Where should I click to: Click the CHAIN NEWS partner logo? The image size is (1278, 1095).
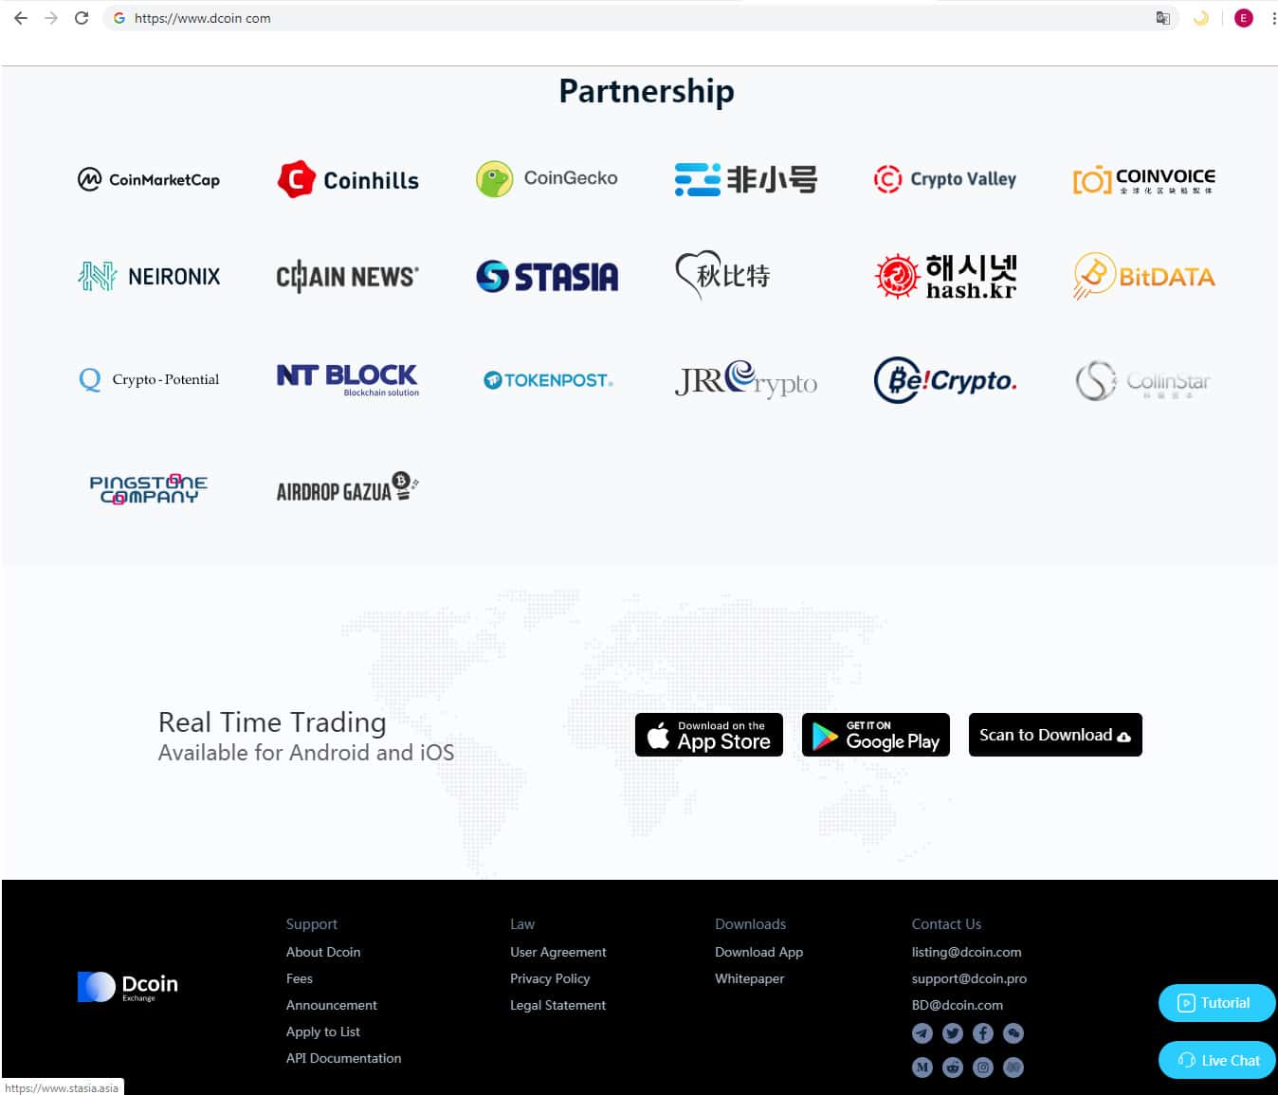[348, 276]
